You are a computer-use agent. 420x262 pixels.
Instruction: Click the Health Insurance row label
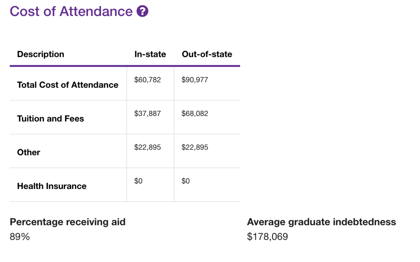tap(51, 186)
